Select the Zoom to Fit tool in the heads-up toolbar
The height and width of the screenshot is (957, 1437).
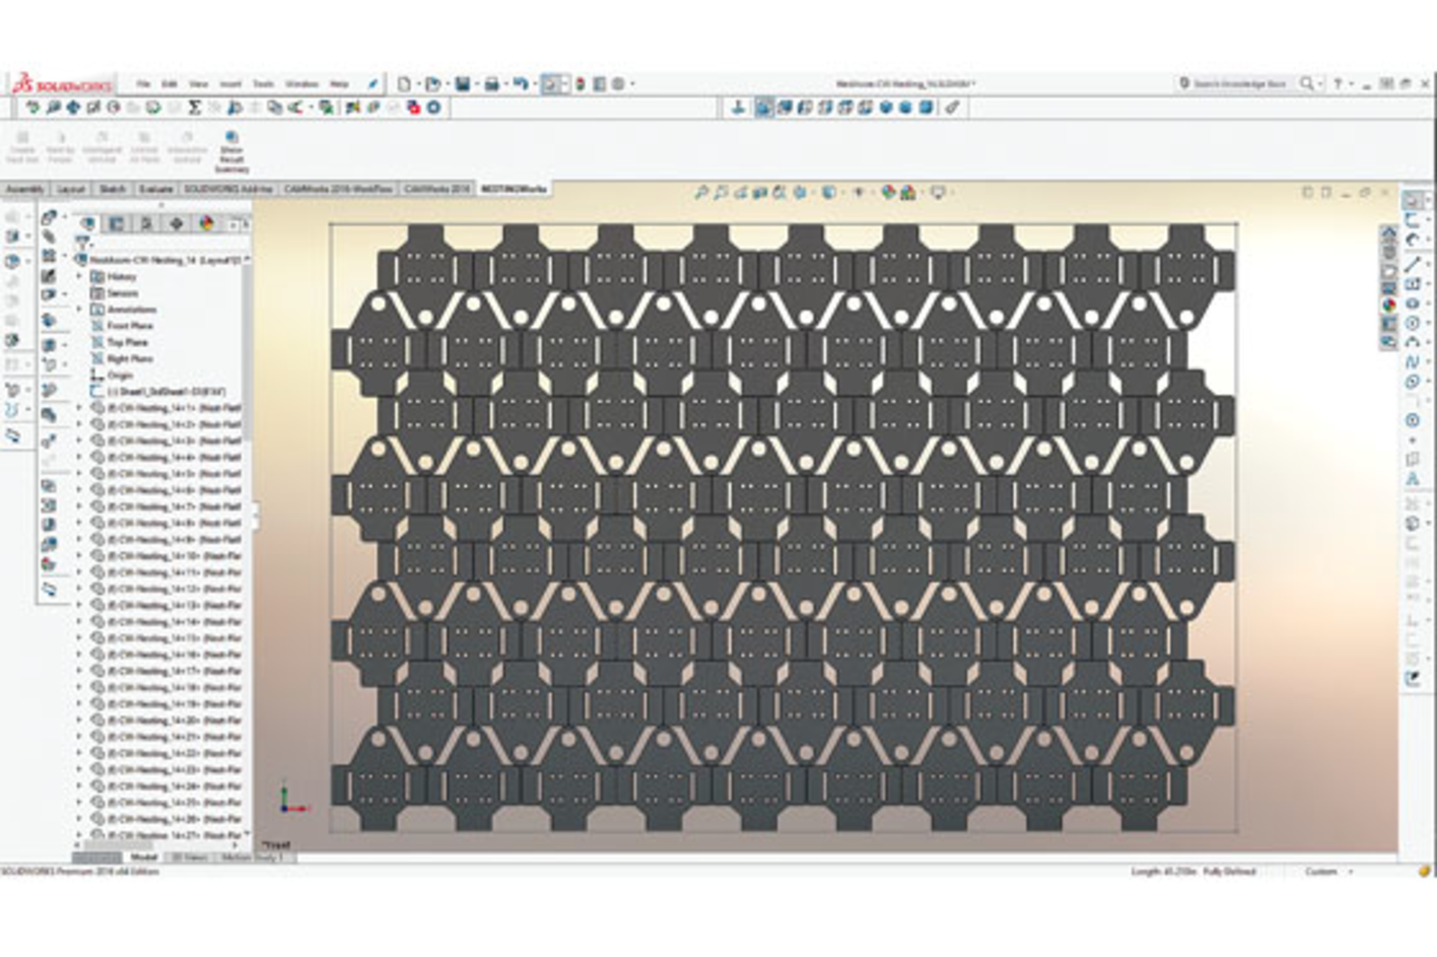point(701,192)
